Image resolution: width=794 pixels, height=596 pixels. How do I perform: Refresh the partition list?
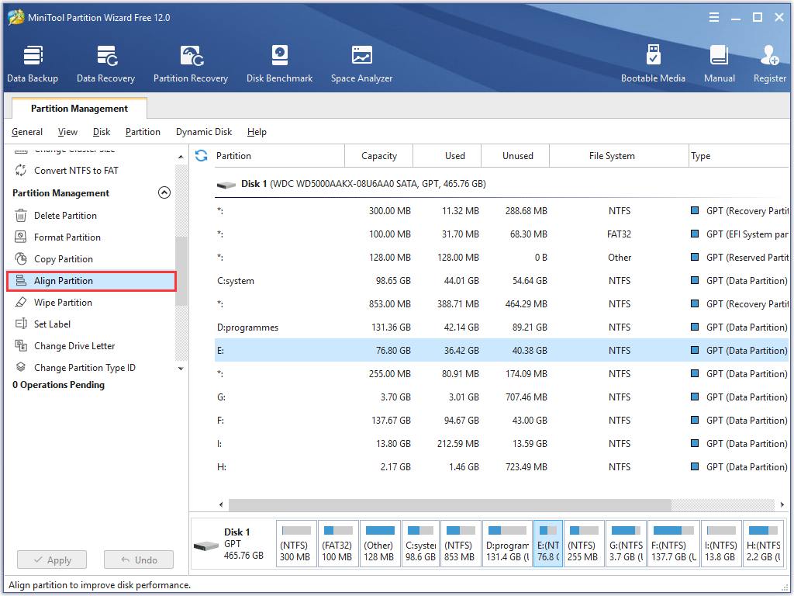tap(201, 155)
